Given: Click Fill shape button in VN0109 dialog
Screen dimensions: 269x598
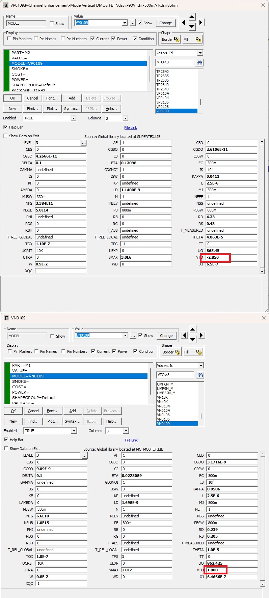Looking at the screenshot, I should (192, 352).
